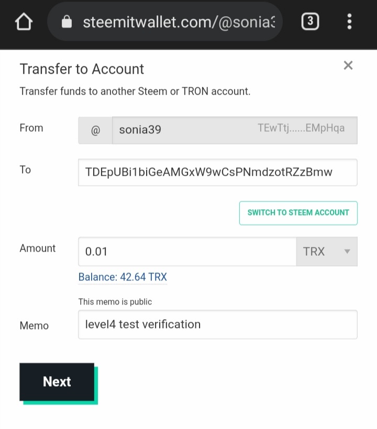This screenshot has width=377, height=429.
Task: Tap the browser home icon
Action: point(24,22)
